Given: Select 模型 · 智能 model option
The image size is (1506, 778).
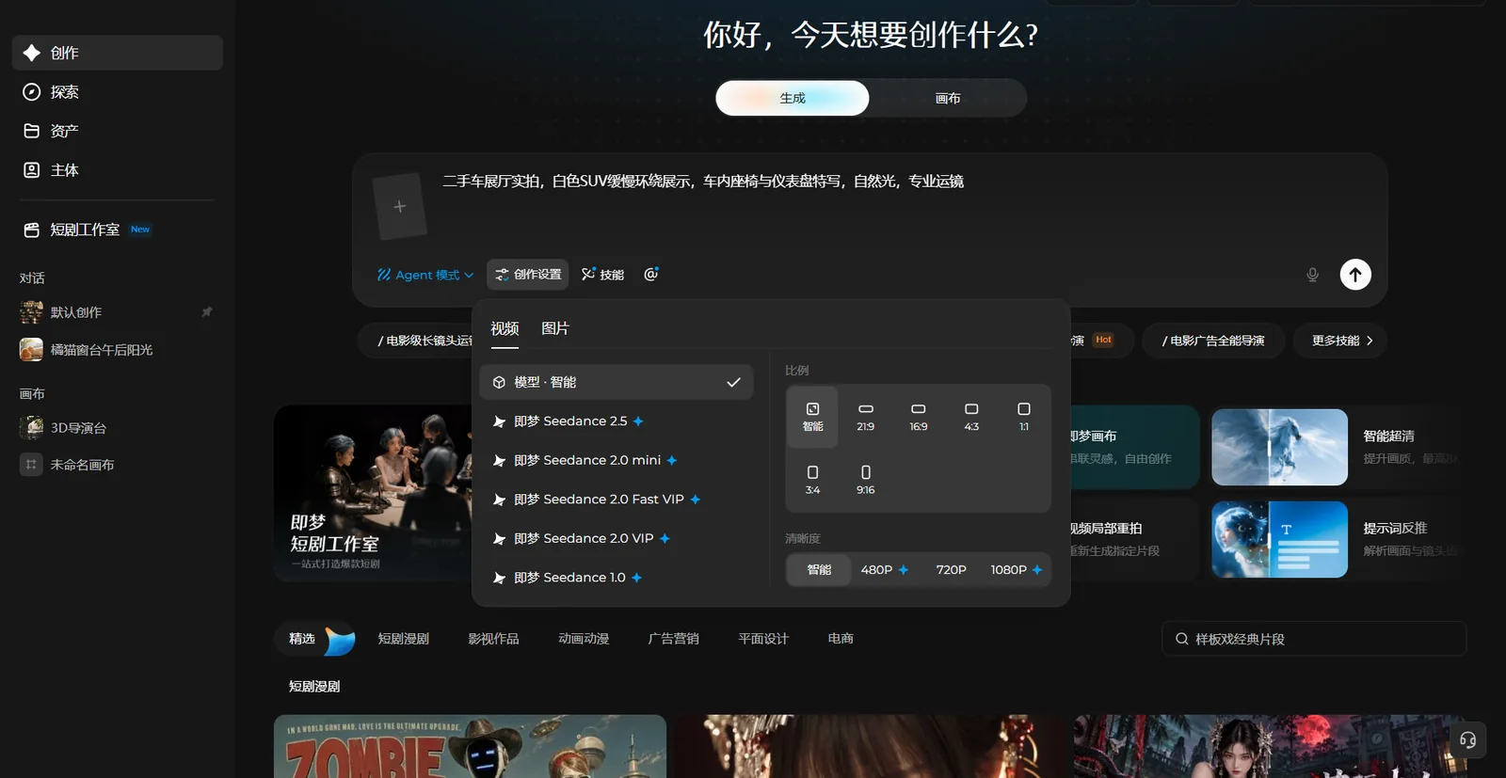Looking at the screenshot, I should click(x=617, y=382).
